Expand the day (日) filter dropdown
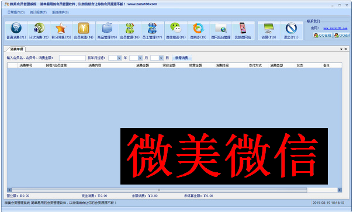 [x=161, y=58]
